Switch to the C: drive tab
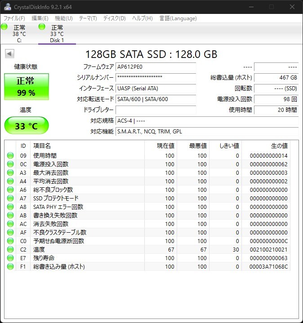This screenshot has width=303, height=323. [x=19, y=33]
